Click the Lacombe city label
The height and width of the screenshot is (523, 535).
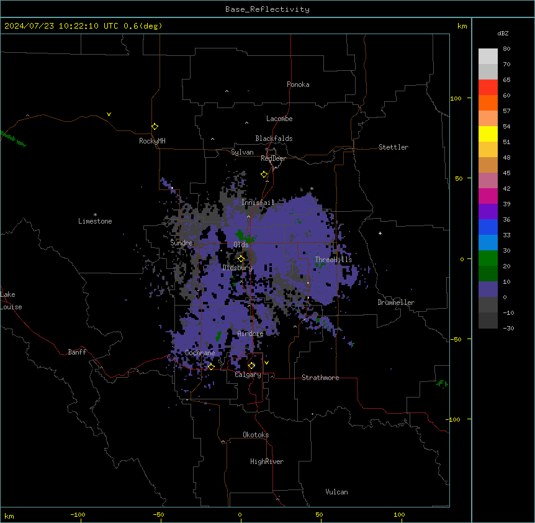279,119
